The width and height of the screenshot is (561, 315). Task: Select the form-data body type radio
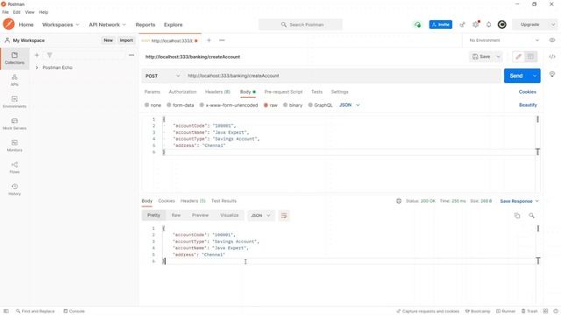[x=169, y=105]
